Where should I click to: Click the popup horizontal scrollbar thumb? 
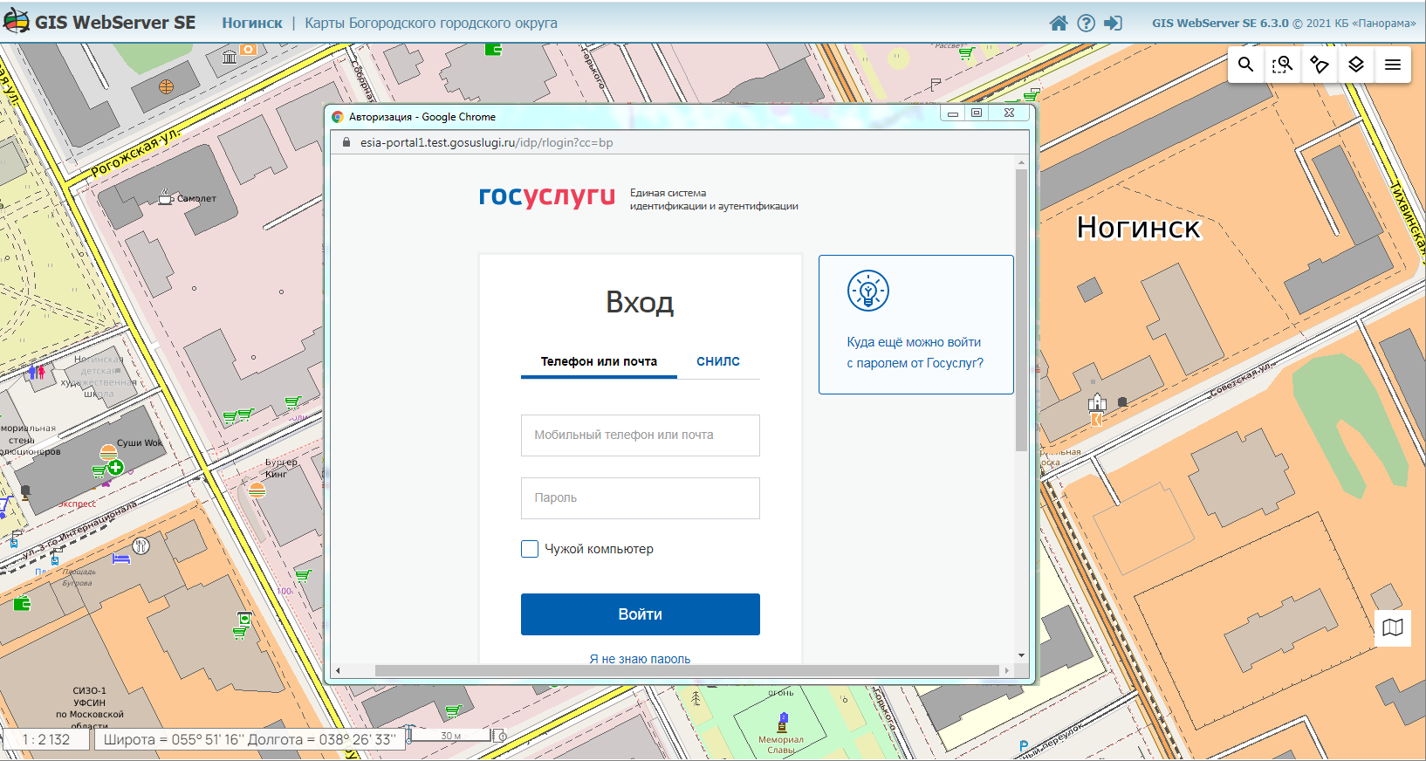tap(687, 670)
